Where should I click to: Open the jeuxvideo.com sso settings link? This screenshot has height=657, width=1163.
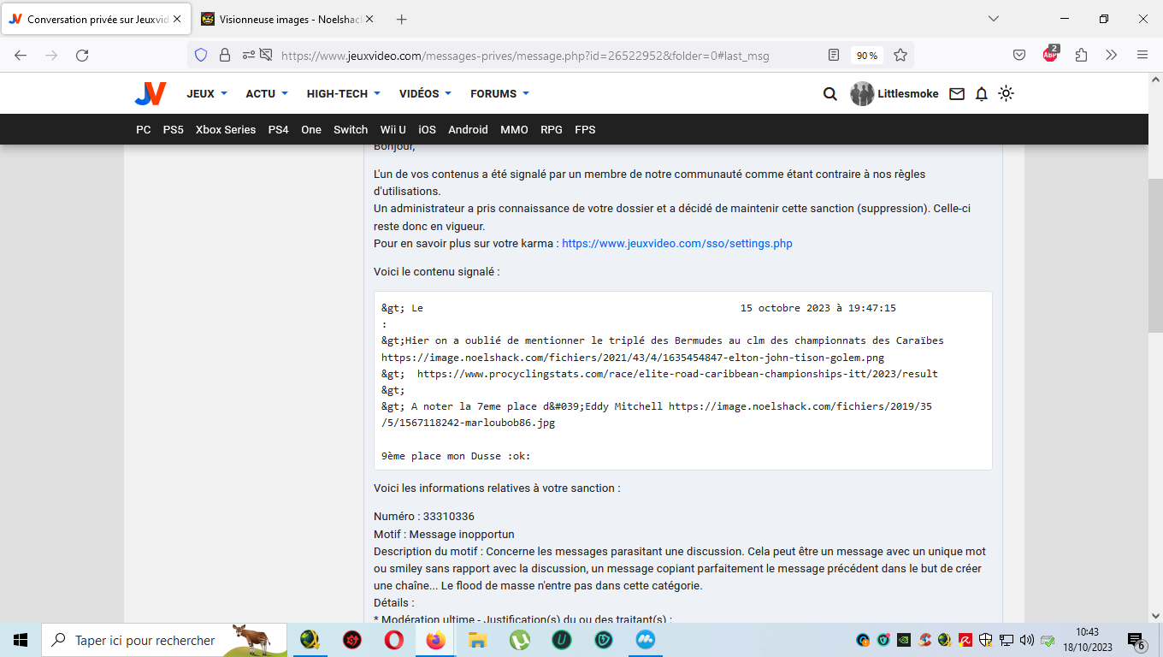click(676, 244)
